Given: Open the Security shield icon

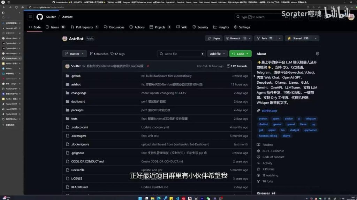Looking at the screenshot, I should click(195, 27).
